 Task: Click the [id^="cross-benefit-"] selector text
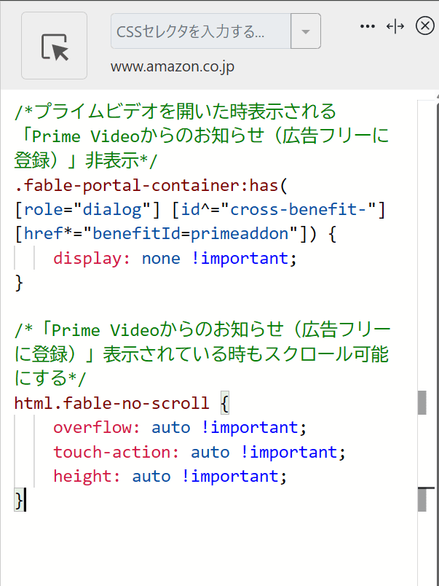(x=280, y=210)
